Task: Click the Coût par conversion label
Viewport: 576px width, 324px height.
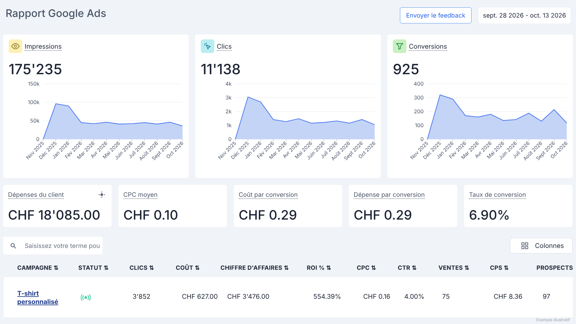Action: pyautogui.click(x=268, y=195)
